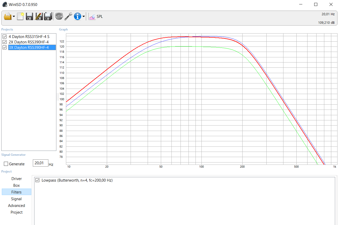Screen dimensions: 338x225
Task: Create a new project with the blank page icon
Action: [20, 17]
